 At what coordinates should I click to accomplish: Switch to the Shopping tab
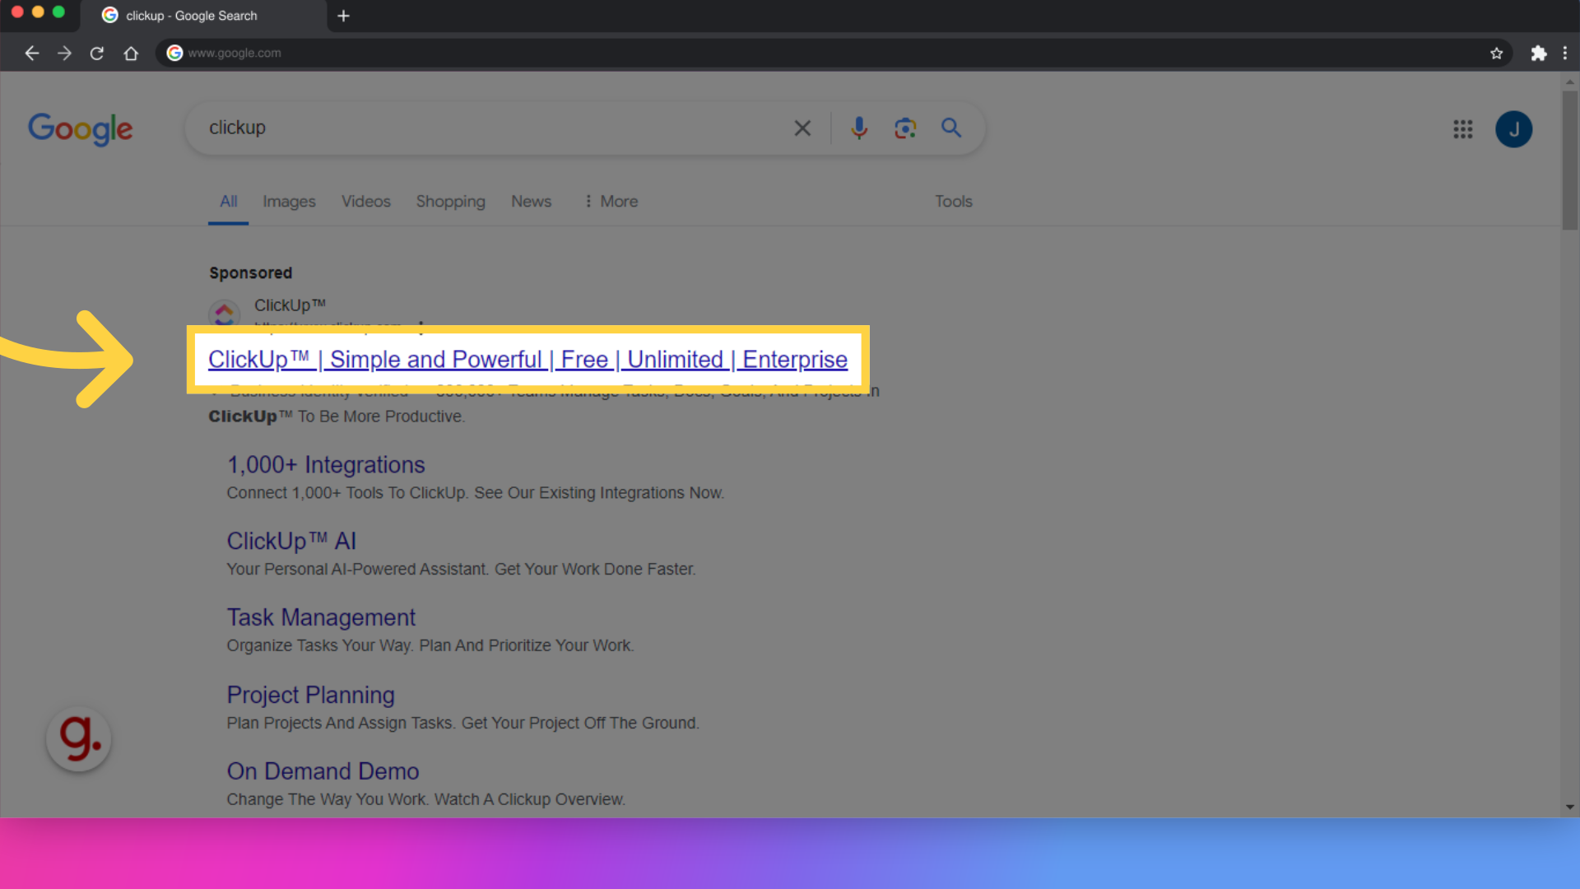coord(450,202)
